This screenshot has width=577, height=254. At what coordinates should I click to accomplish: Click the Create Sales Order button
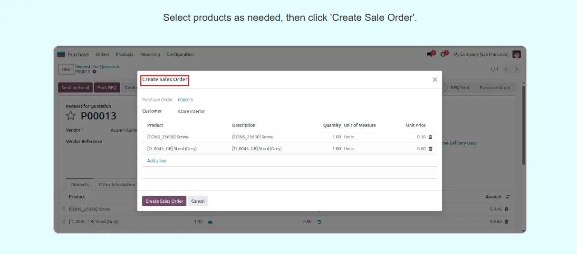pos(164,201)
